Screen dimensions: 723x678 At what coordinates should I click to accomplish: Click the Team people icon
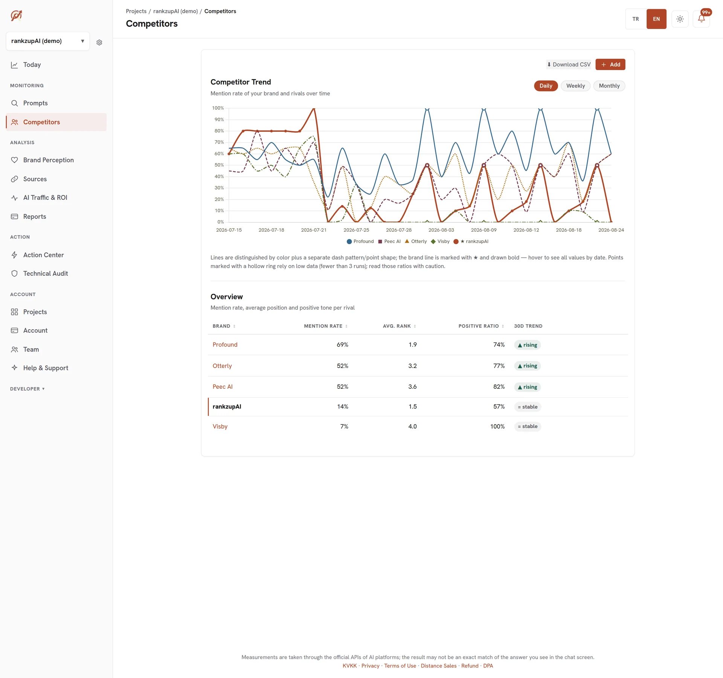coord(14,350)
